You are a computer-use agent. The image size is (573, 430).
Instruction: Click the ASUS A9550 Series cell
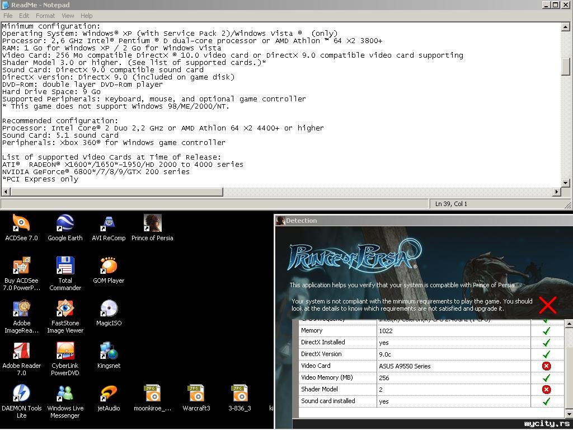click(453, 366)
